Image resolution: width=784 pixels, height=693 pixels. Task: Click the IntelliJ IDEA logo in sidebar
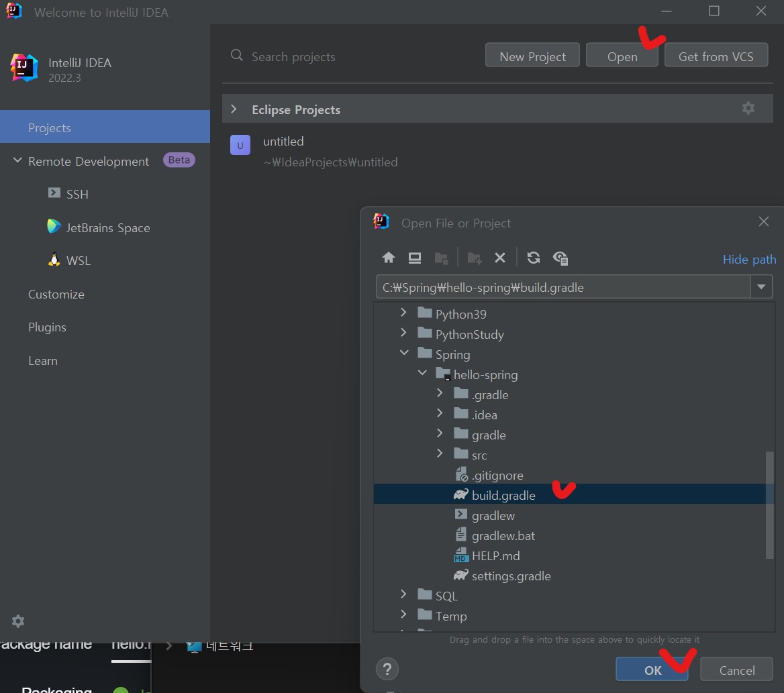click(x=24, y=68)
